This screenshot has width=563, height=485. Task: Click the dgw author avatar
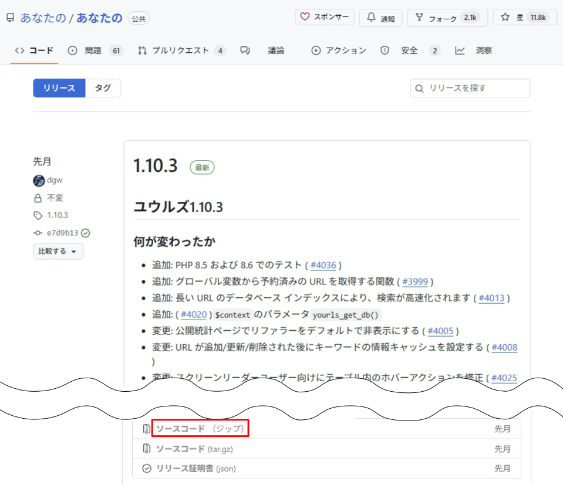coord(39,181)
